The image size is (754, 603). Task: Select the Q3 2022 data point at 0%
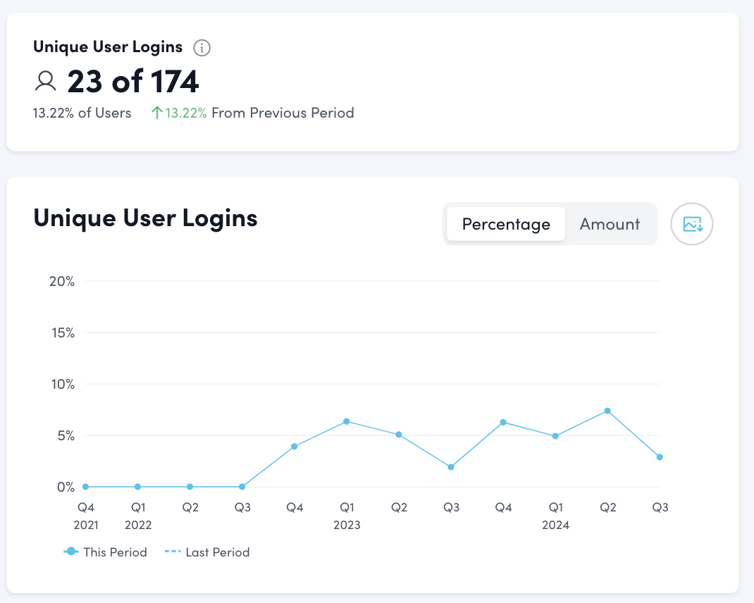[242, 487]
